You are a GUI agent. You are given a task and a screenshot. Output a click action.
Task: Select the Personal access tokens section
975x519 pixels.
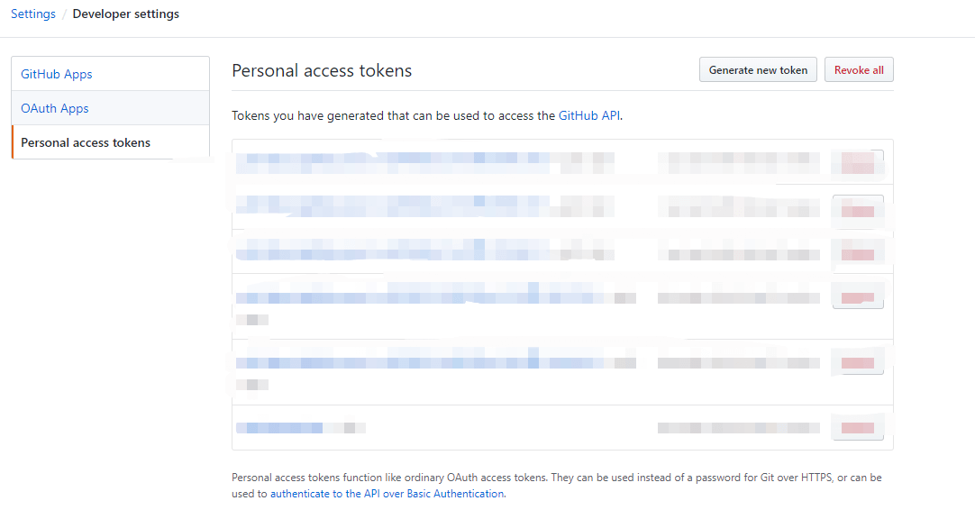click(x=85, y=142)
